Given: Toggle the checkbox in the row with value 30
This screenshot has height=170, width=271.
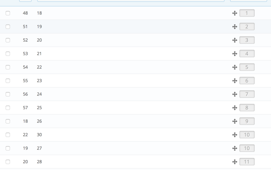Looking at the screenshot, I should [8, 135].
